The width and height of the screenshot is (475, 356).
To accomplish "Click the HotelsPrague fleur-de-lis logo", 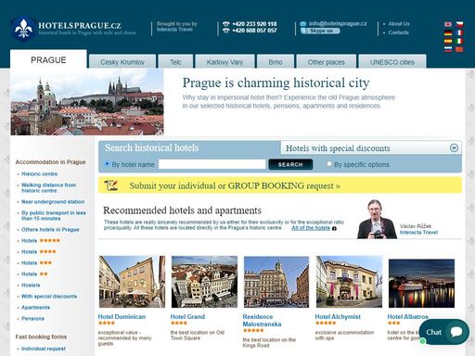I will (23, 29).
